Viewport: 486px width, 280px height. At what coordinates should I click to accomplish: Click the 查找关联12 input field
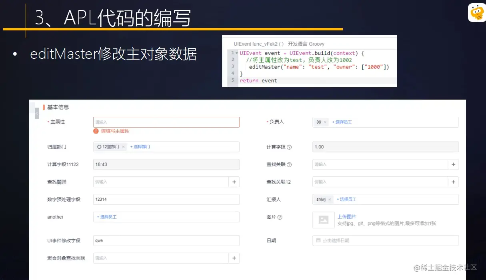380,182
